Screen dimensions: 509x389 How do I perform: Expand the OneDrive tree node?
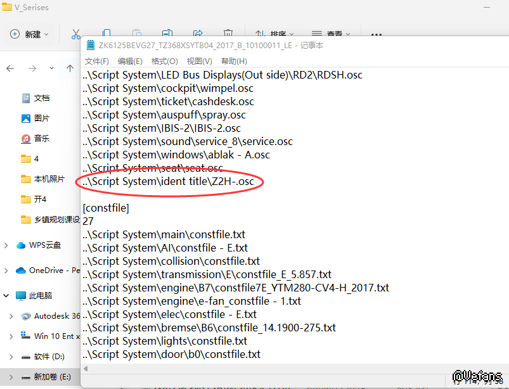coord(6,271)
